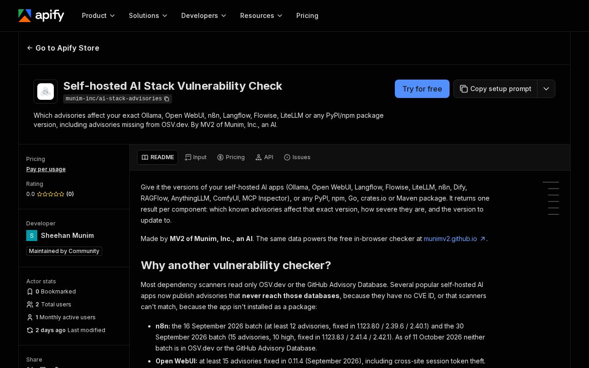Open the API tab
Image resolution: width=589 pixels, height=368 pixels.
point(265,157)
